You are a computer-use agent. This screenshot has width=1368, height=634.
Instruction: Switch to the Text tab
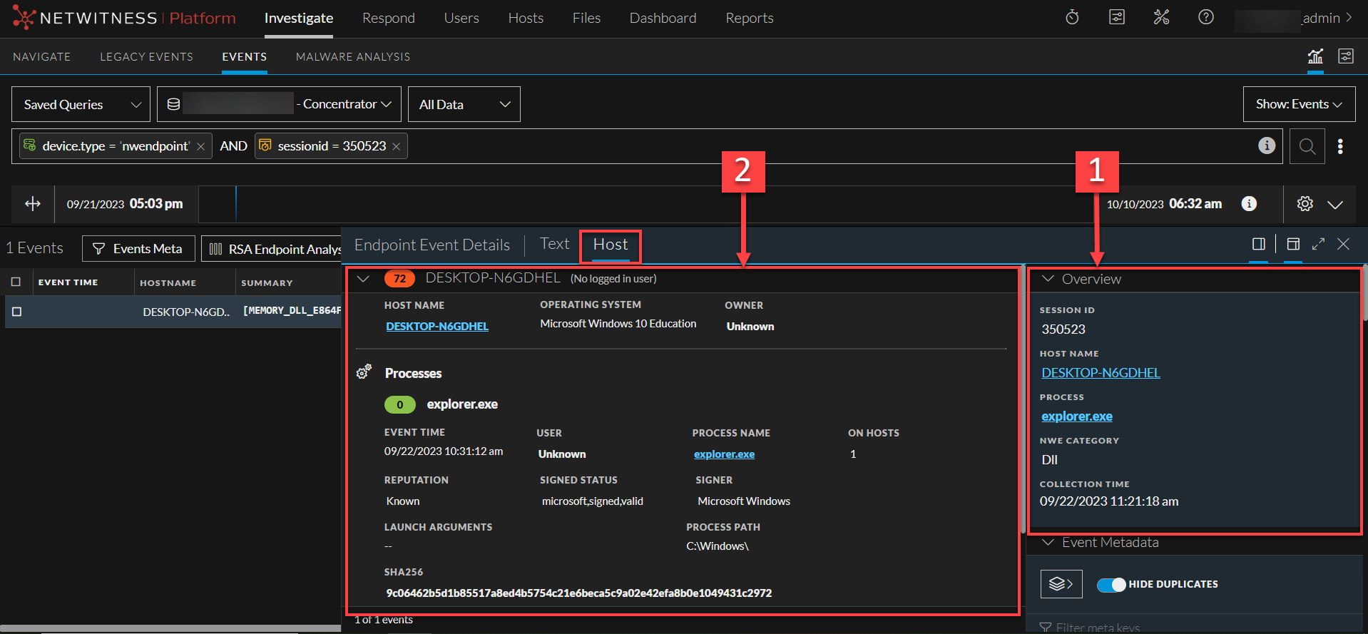(x=554, y=244)
